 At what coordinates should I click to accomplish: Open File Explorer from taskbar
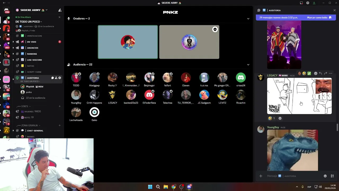click(x=166, y=187)
